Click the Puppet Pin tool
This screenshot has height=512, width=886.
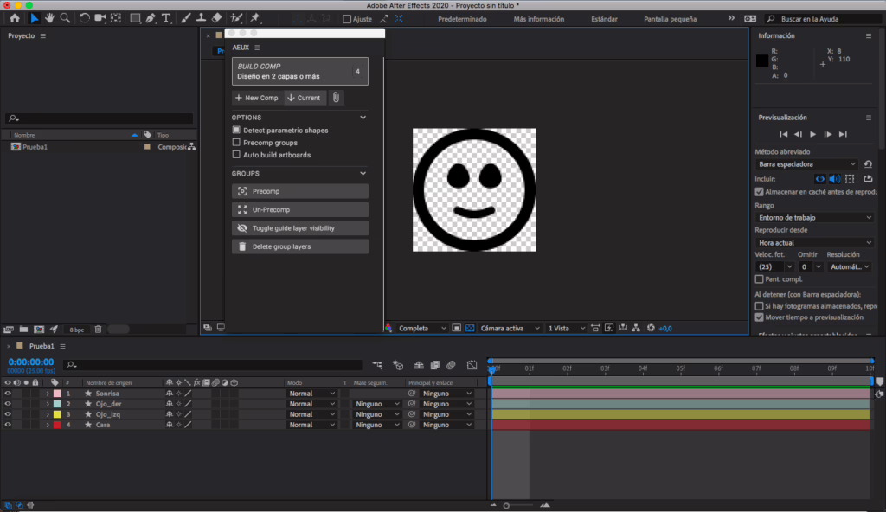coord(255,18)
